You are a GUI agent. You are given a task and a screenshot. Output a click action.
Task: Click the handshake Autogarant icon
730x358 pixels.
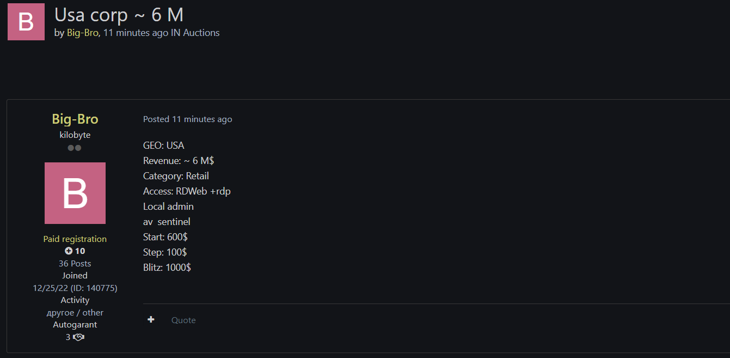click(x=78, y=337)
